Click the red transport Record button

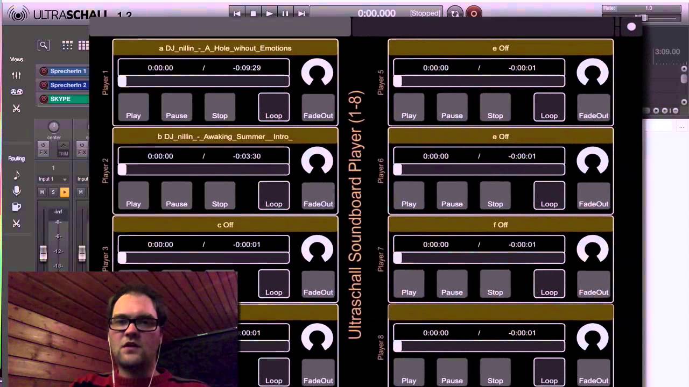[474, 13]
